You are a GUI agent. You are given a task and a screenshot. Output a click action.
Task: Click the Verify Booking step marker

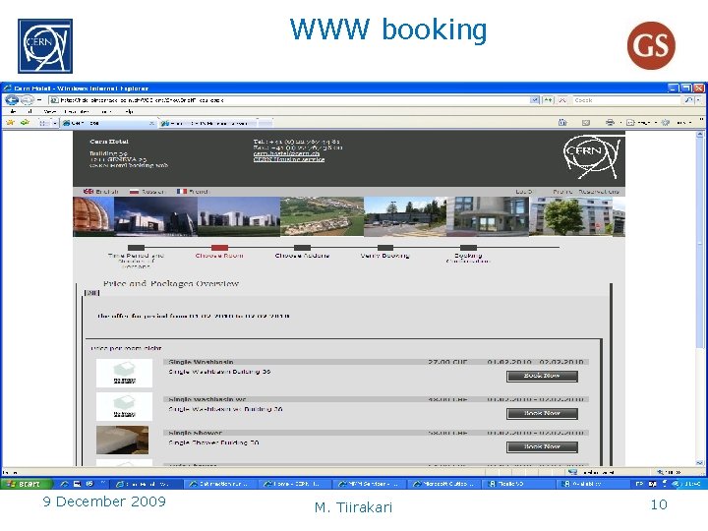coord(385,248)
